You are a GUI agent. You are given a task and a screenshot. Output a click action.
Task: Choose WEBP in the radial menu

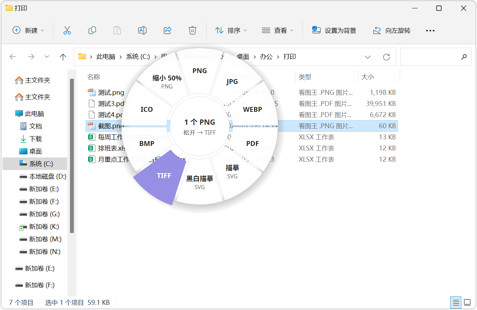pos(252,109)
